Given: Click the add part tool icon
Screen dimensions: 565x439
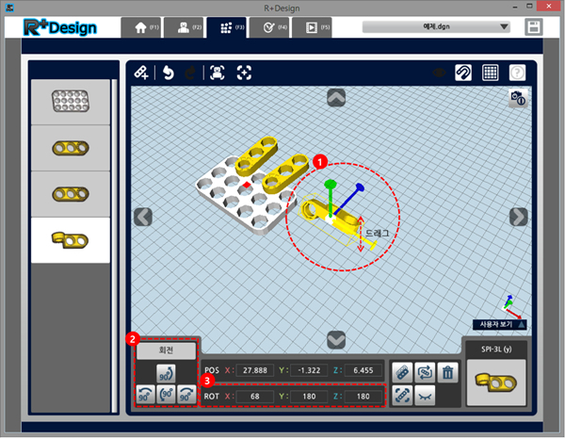Looking at the screenshot, I should click(141, 72).
